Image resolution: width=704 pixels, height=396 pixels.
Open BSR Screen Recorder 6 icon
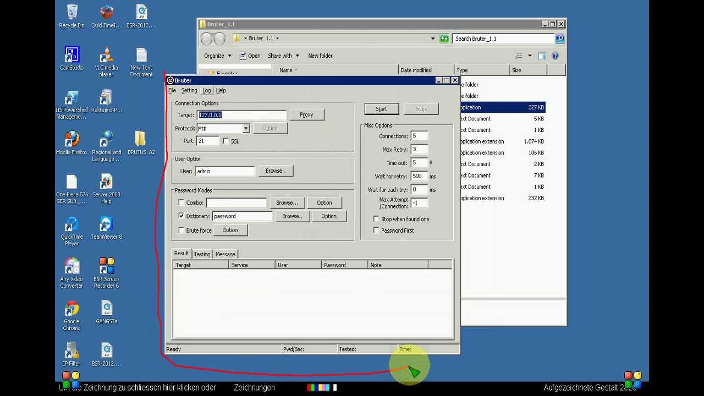pyautogui.click(x=106, y=273)
